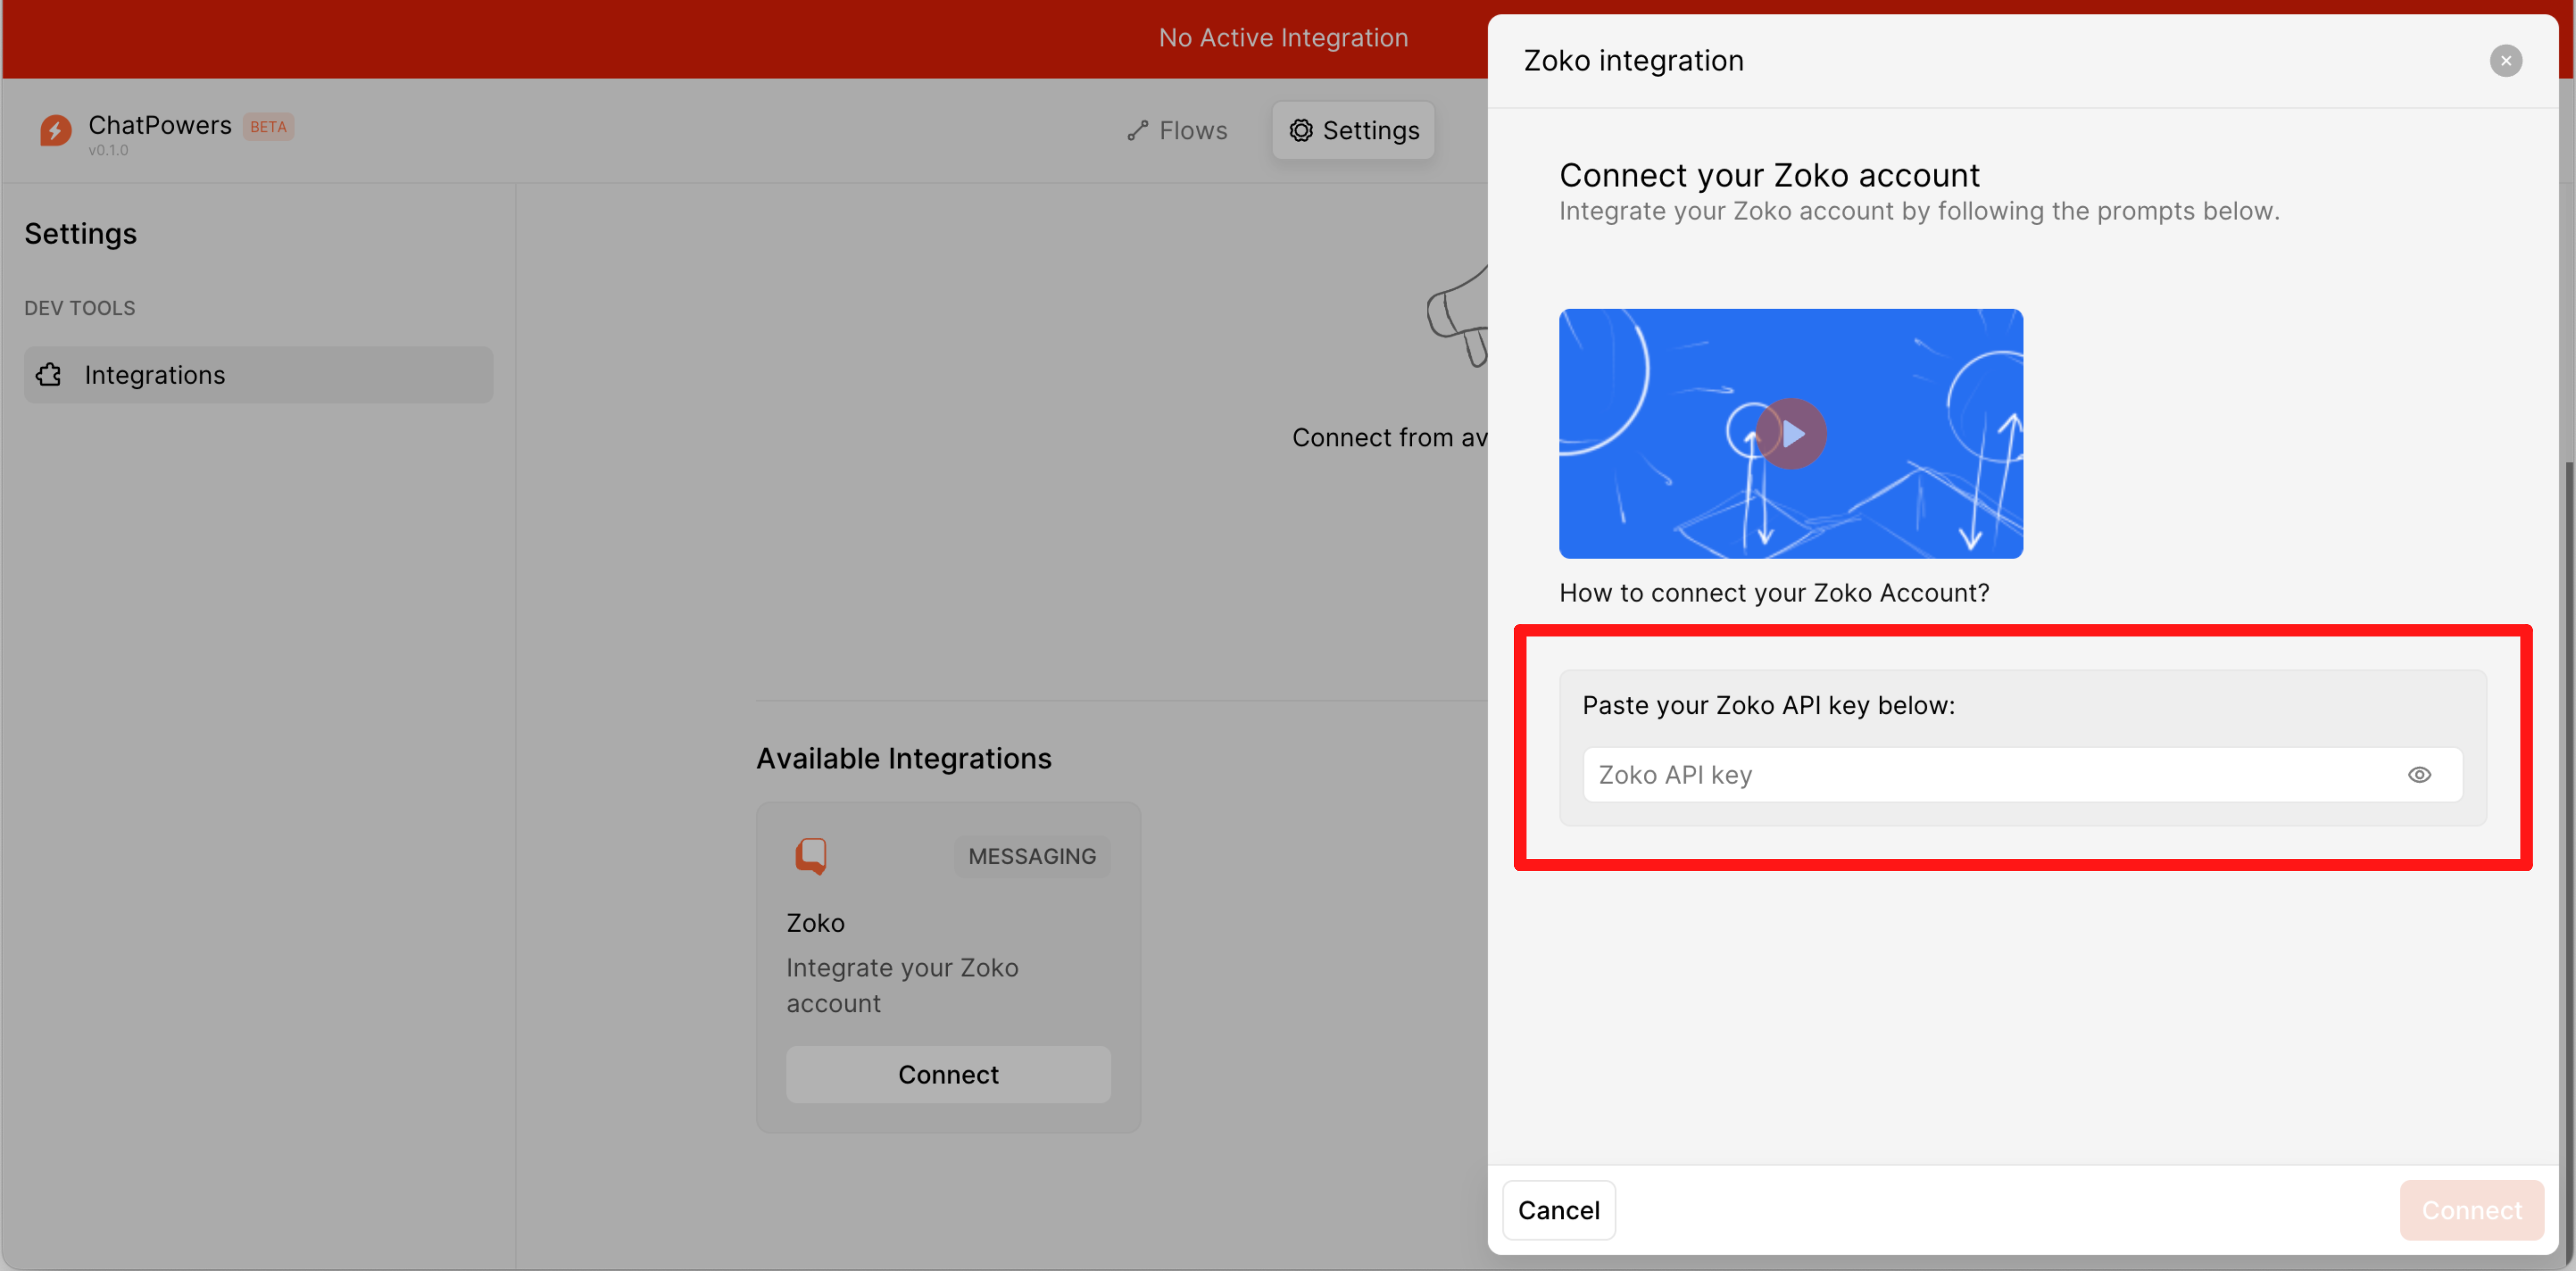Play the Zoko tutorial video

pos(1791,434)
